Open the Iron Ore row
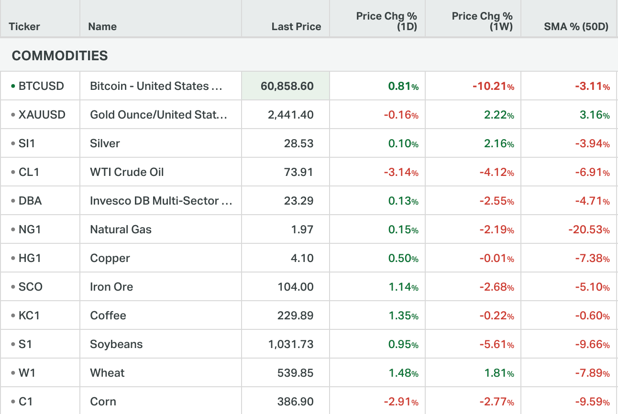618x414 pixels. pyautogui.click(x=111, y=287)
